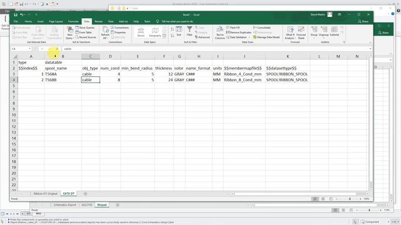Click cell containing Ribbon_8_Cond_mm
Image resolution: width=401 pixels, height=225 pixels.
[x=244, y=80]
